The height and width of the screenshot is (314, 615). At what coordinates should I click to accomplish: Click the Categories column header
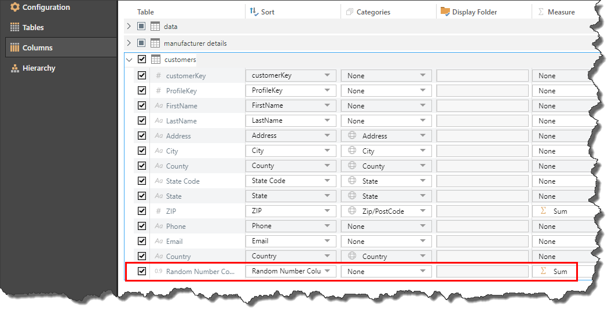(373, 12)
